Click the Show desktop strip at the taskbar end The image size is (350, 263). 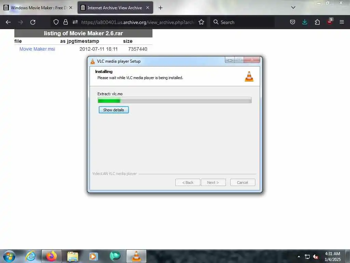pyautogui.click(x=348, y=256)
